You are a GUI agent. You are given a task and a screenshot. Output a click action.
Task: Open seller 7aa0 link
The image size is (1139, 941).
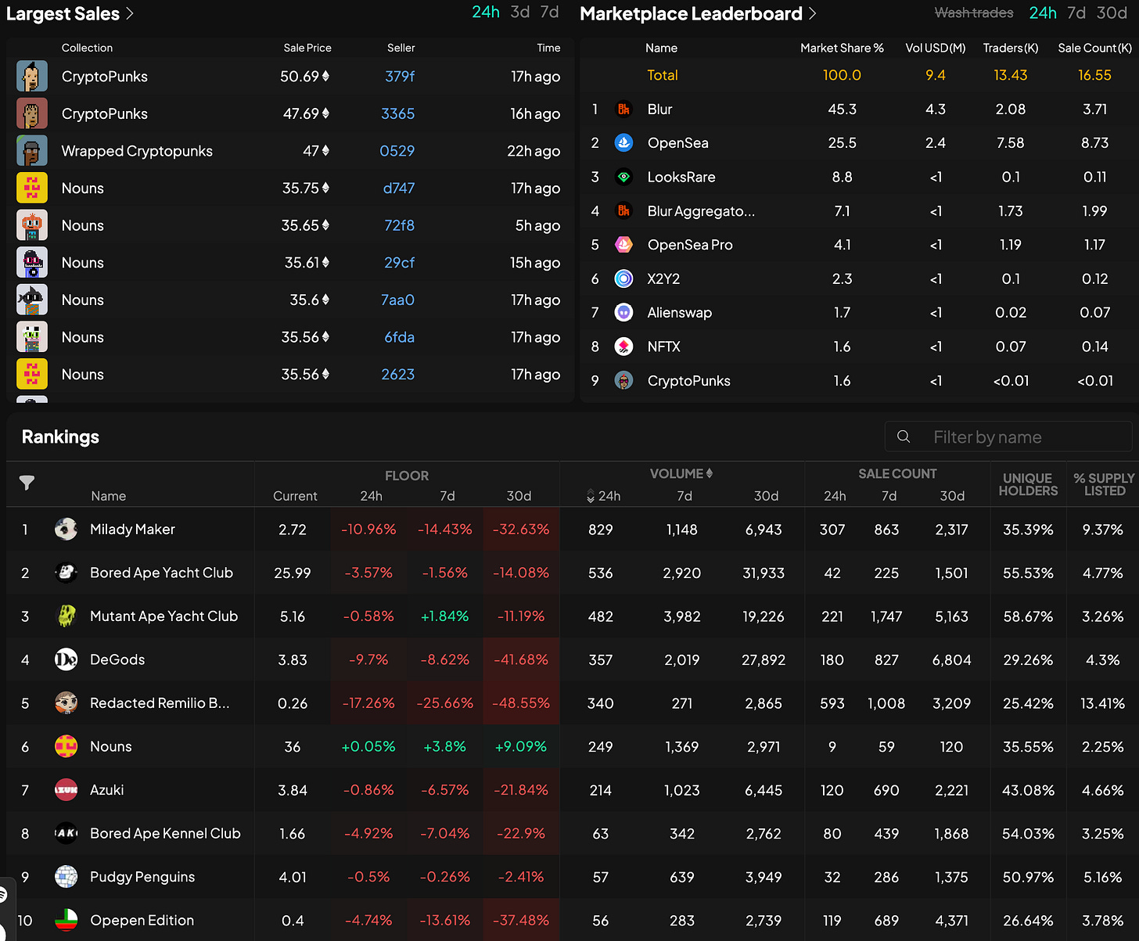pyautogui.click(x=397, y=300)
